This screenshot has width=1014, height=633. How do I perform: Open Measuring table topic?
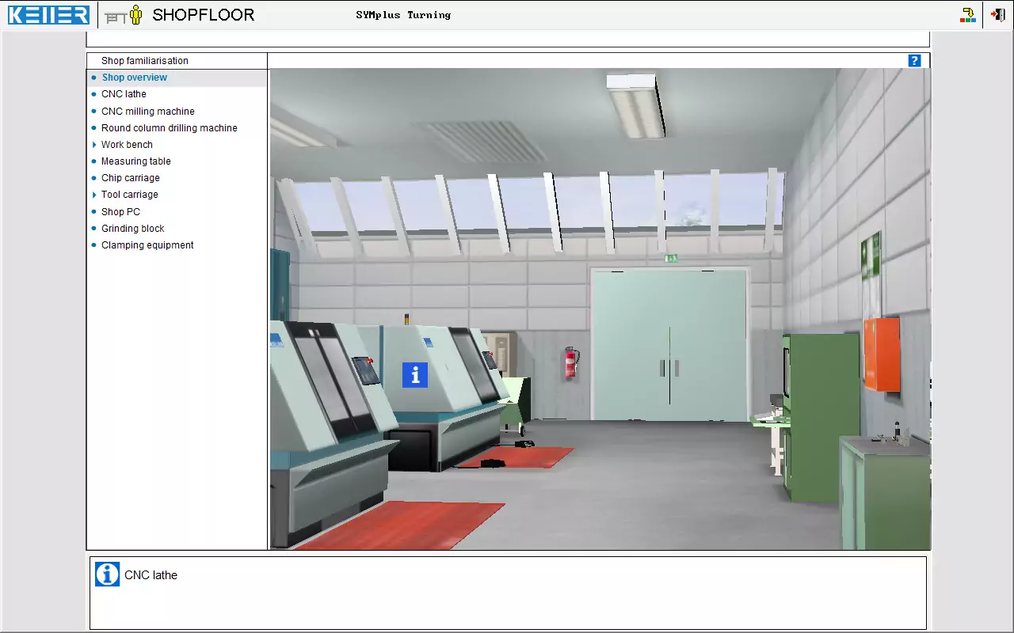pyautogui.click(x=135, y=161)
